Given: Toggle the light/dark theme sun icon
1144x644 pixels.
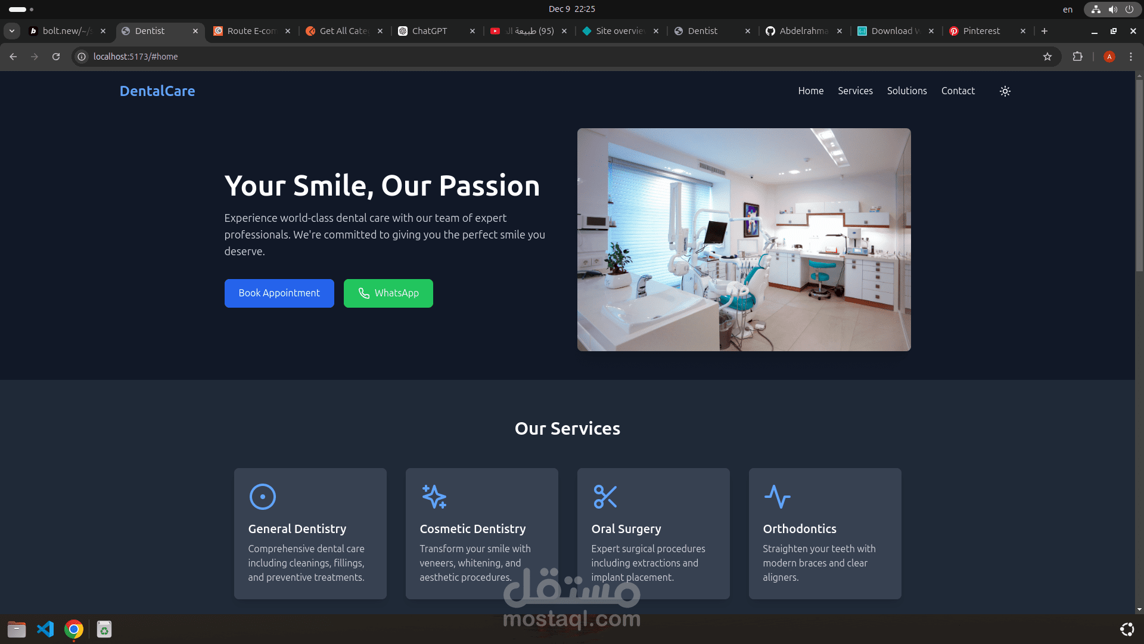Looking at the screenshot, I should click(x=1005, y=91).
